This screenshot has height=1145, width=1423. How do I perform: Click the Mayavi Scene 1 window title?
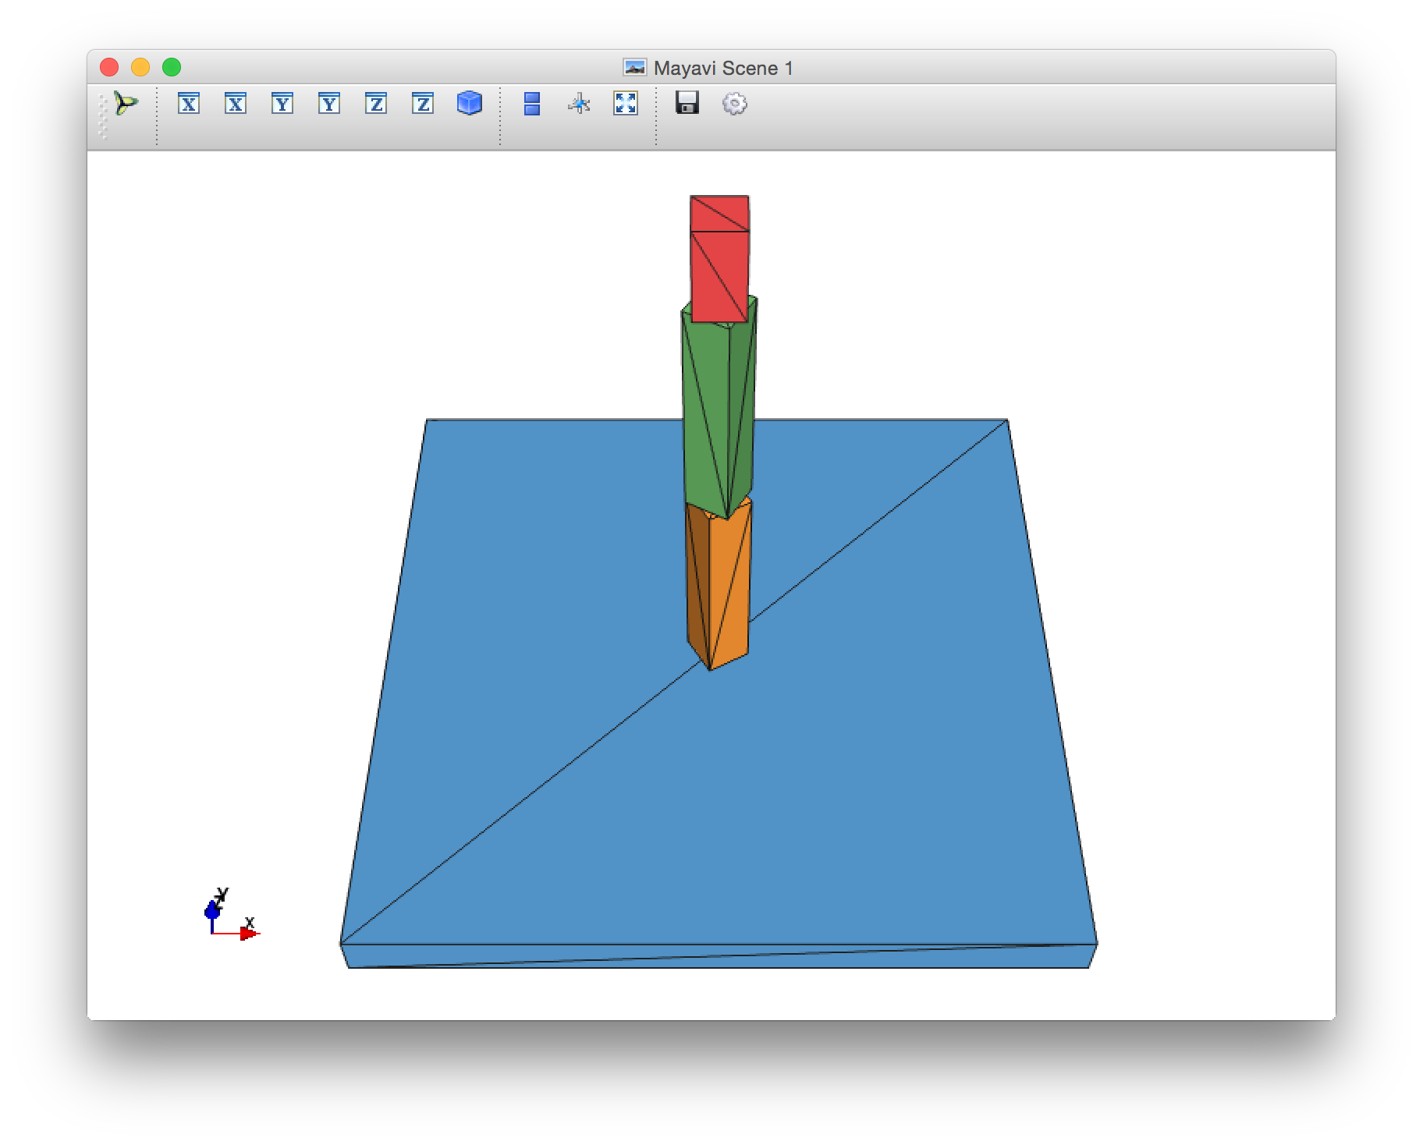[x=722, y=69]
